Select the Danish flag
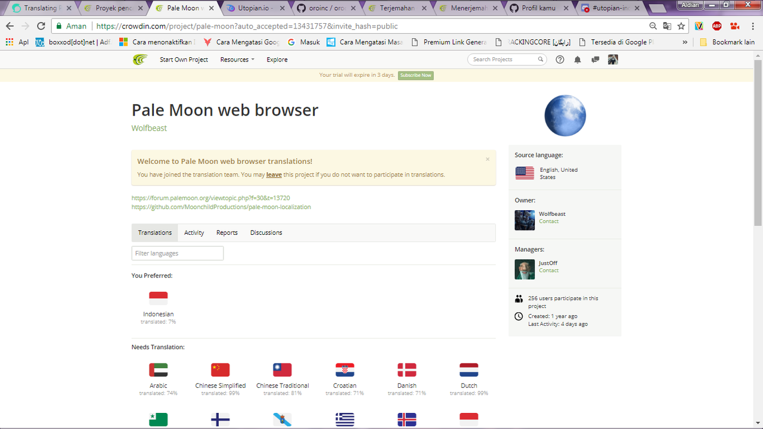763x429 pixels. click(x=407, y=369)
